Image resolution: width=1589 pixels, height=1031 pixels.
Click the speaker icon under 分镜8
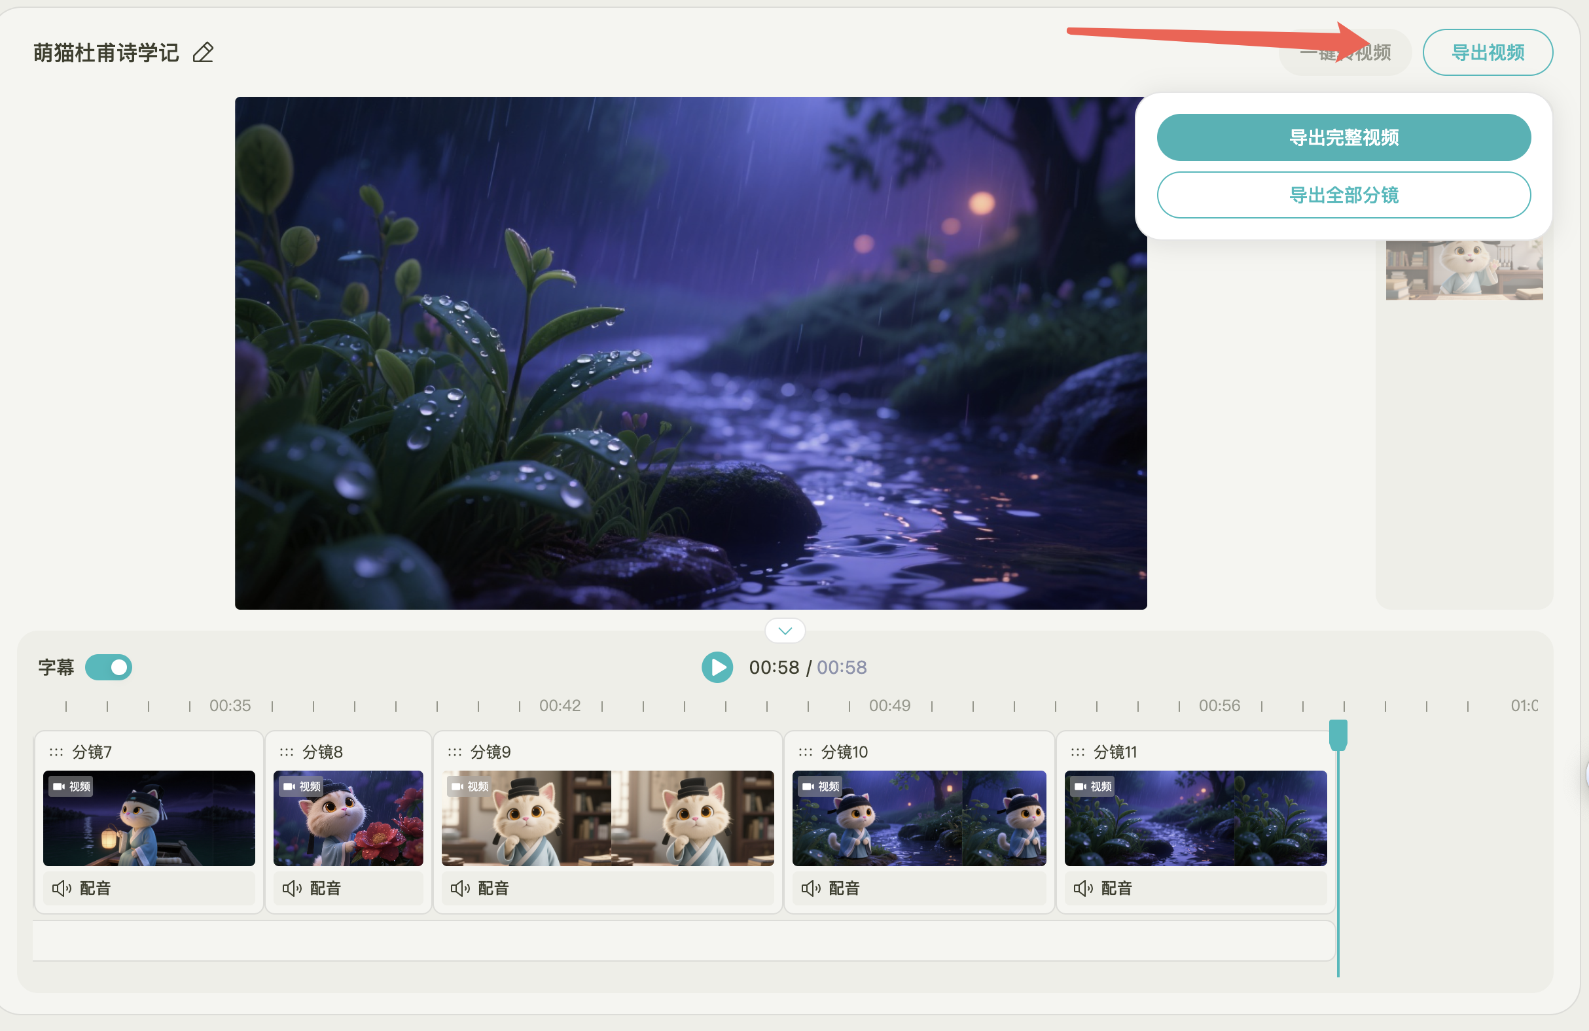[x=292, y=888]
